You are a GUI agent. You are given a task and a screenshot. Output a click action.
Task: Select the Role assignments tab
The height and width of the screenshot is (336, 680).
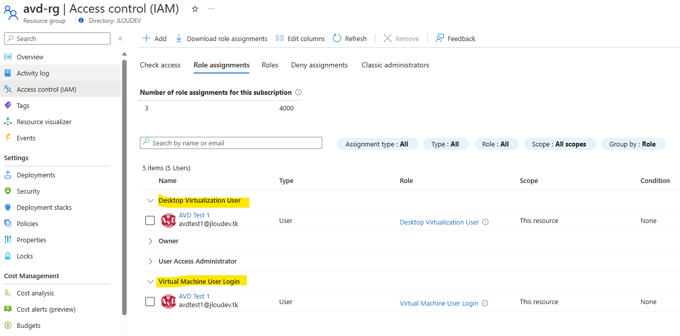(x=221, y=65)
